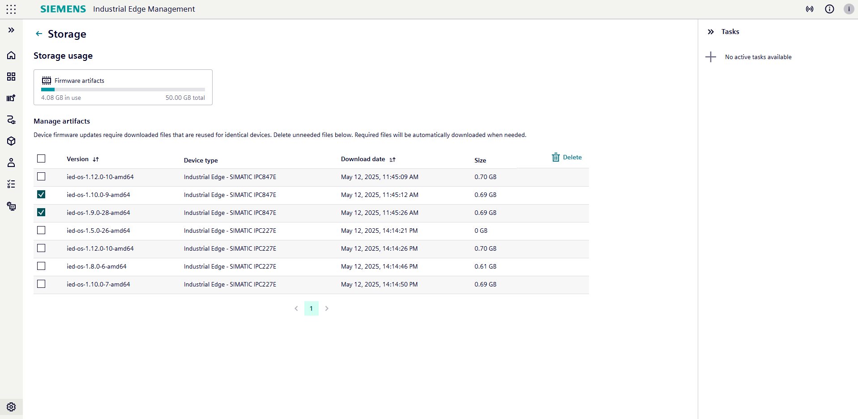The image size is (858, 419).
Task: Go to next page arrow
Action: (x=327, y=308)
